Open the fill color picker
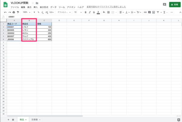This screenshot has height=122, width=182. [104, 12]
